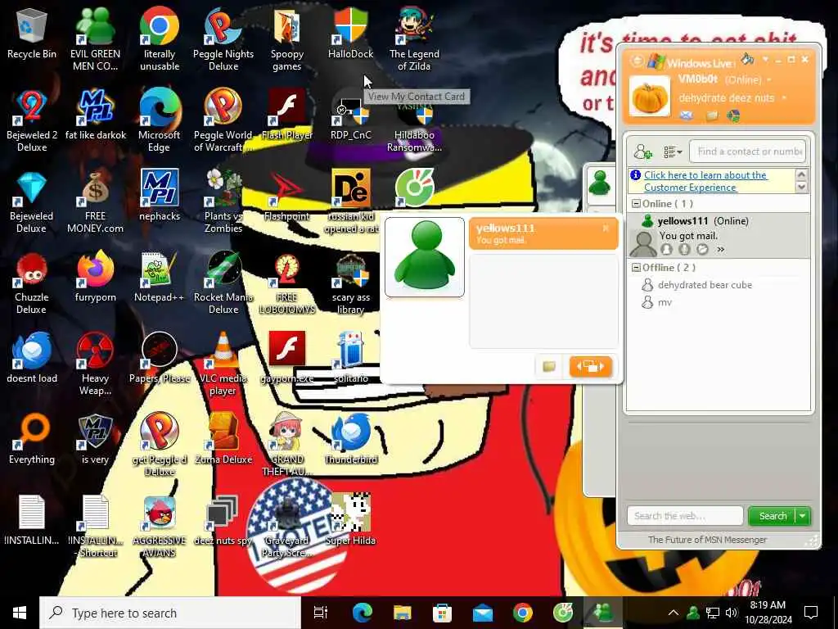Open the status dropdown next to (Online)
This screenshot has width=838, height=629.
coord(769,80)
